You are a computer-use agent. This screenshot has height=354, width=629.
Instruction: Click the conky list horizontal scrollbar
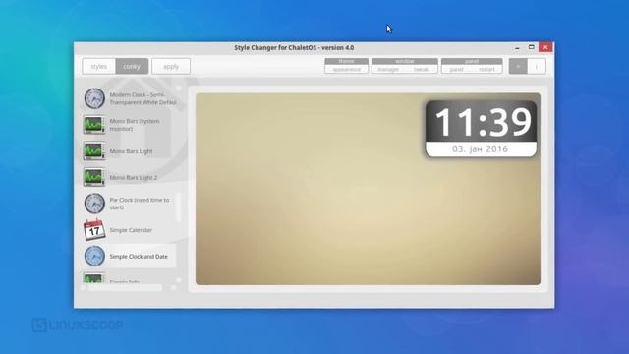(125, 288)
